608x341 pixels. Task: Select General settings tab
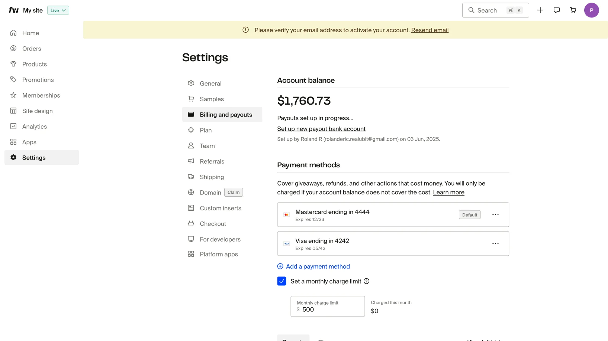tap(222, 83)
